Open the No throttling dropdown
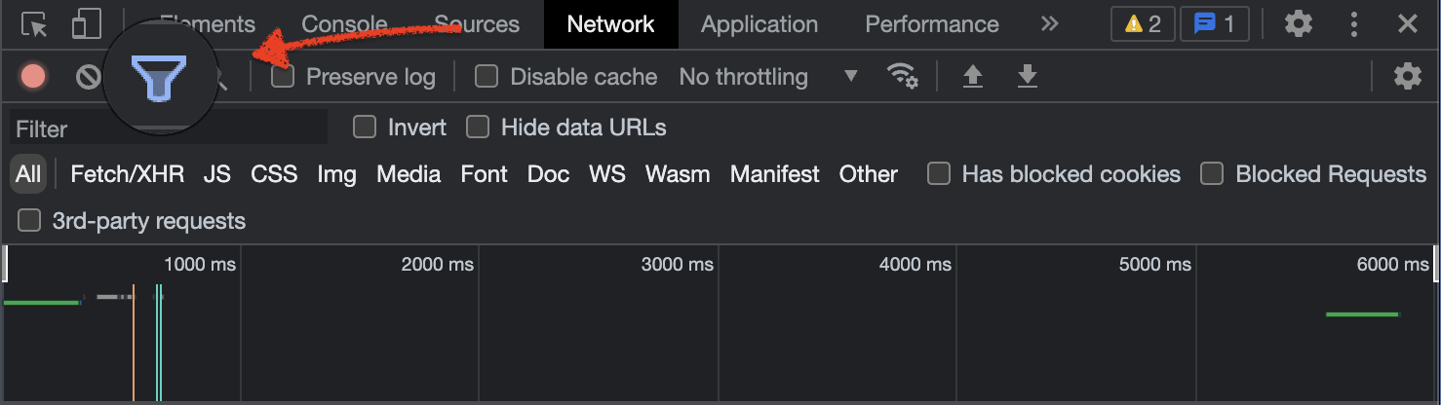 click(768, 77)
